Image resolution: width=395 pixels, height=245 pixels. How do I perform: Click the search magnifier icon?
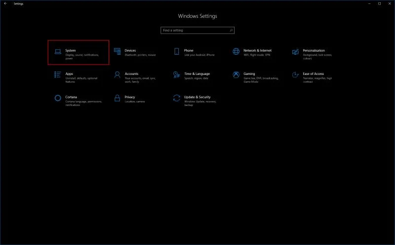point(231,31)
